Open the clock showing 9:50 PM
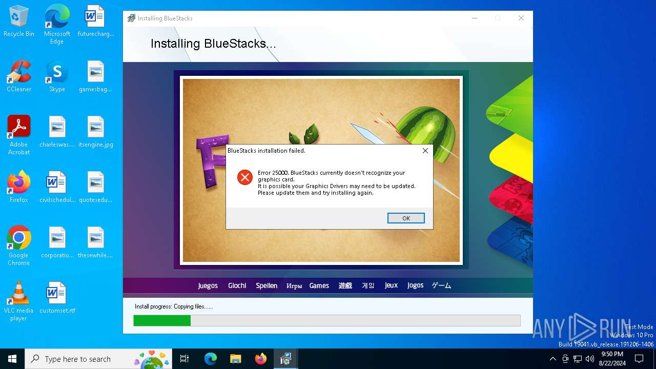The width and height of the screenshot is (656, 369). click(x=612, y=359)
